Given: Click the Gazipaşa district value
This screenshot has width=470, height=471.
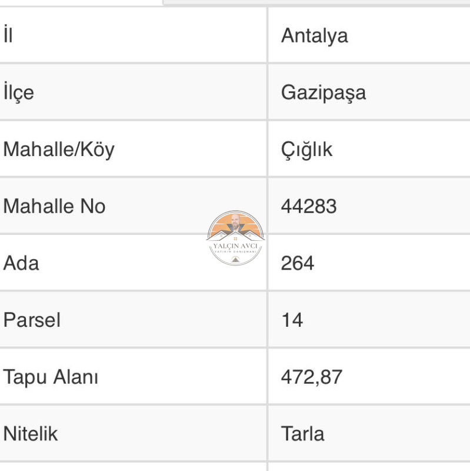Looking at the screenshot, I should [324, 92].
